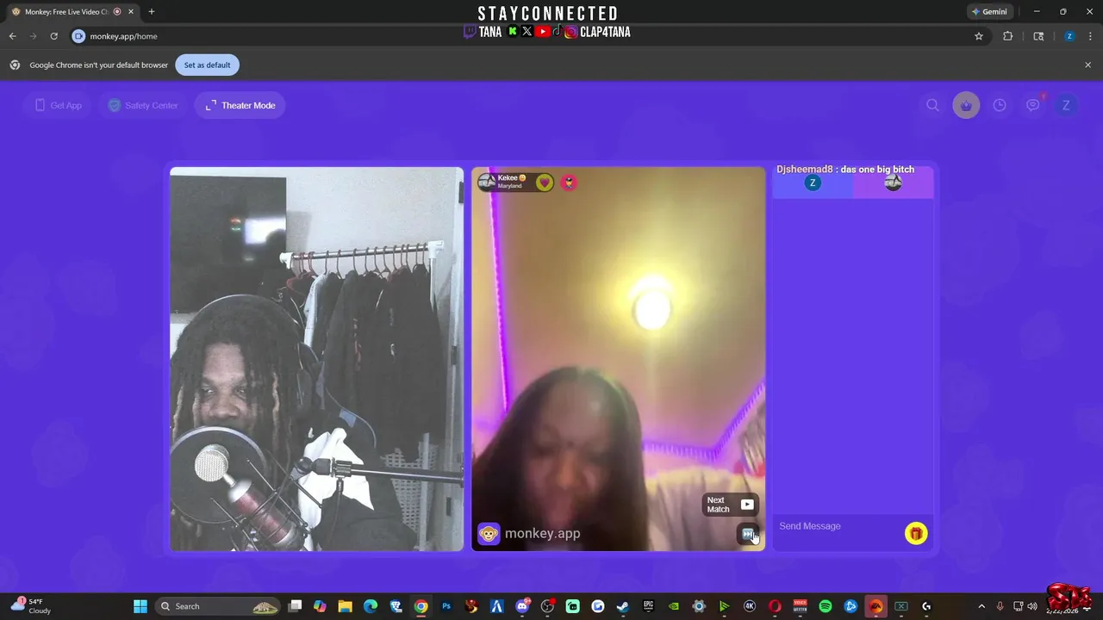This screenshot has width=1103, height=620.
Task: Open the Safety Center
Action: coord(143,105)
